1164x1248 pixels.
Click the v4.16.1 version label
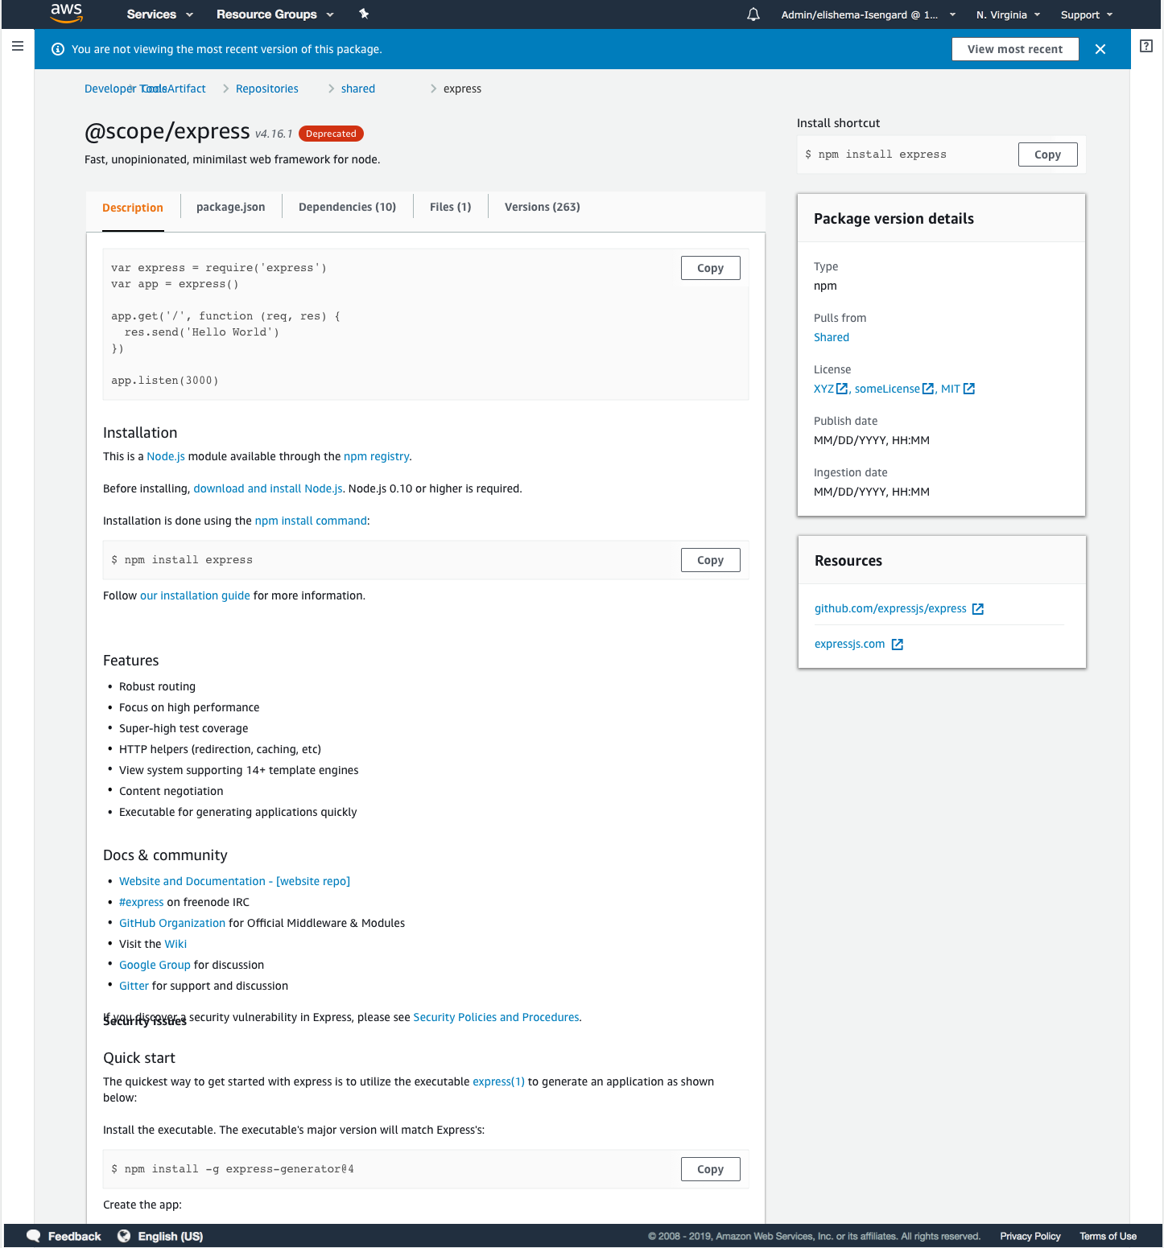274,134
